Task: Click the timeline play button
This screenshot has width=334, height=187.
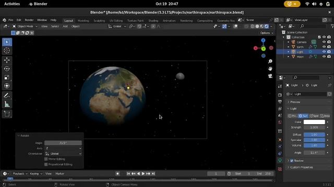Action: click(x=143, y=173)
